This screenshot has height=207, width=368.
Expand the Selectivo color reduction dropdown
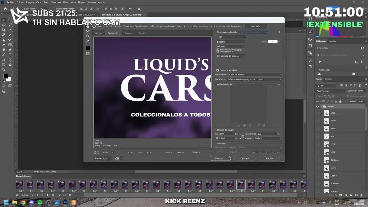click(230, 42)
